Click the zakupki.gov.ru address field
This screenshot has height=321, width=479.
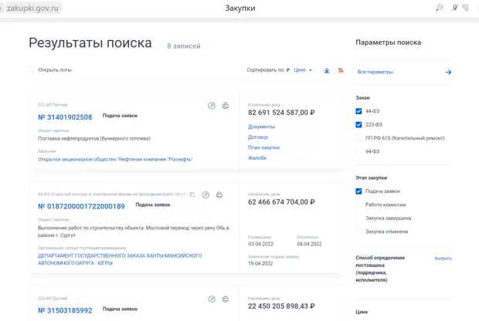(x=32, y=8)
